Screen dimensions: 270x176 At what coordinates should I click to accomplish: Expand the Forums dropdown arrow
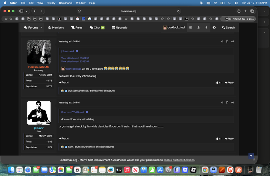(x=41, y=27)
